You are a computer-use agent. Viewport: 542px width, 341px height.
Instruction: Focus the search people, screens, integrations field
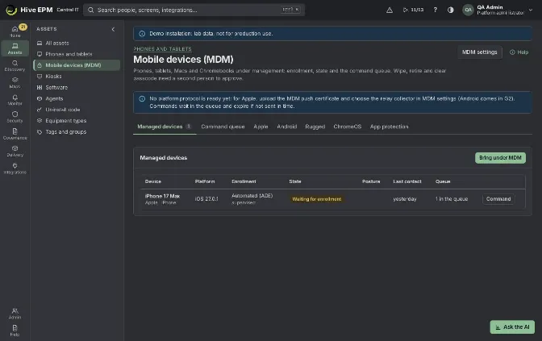(x=194, y=10)
